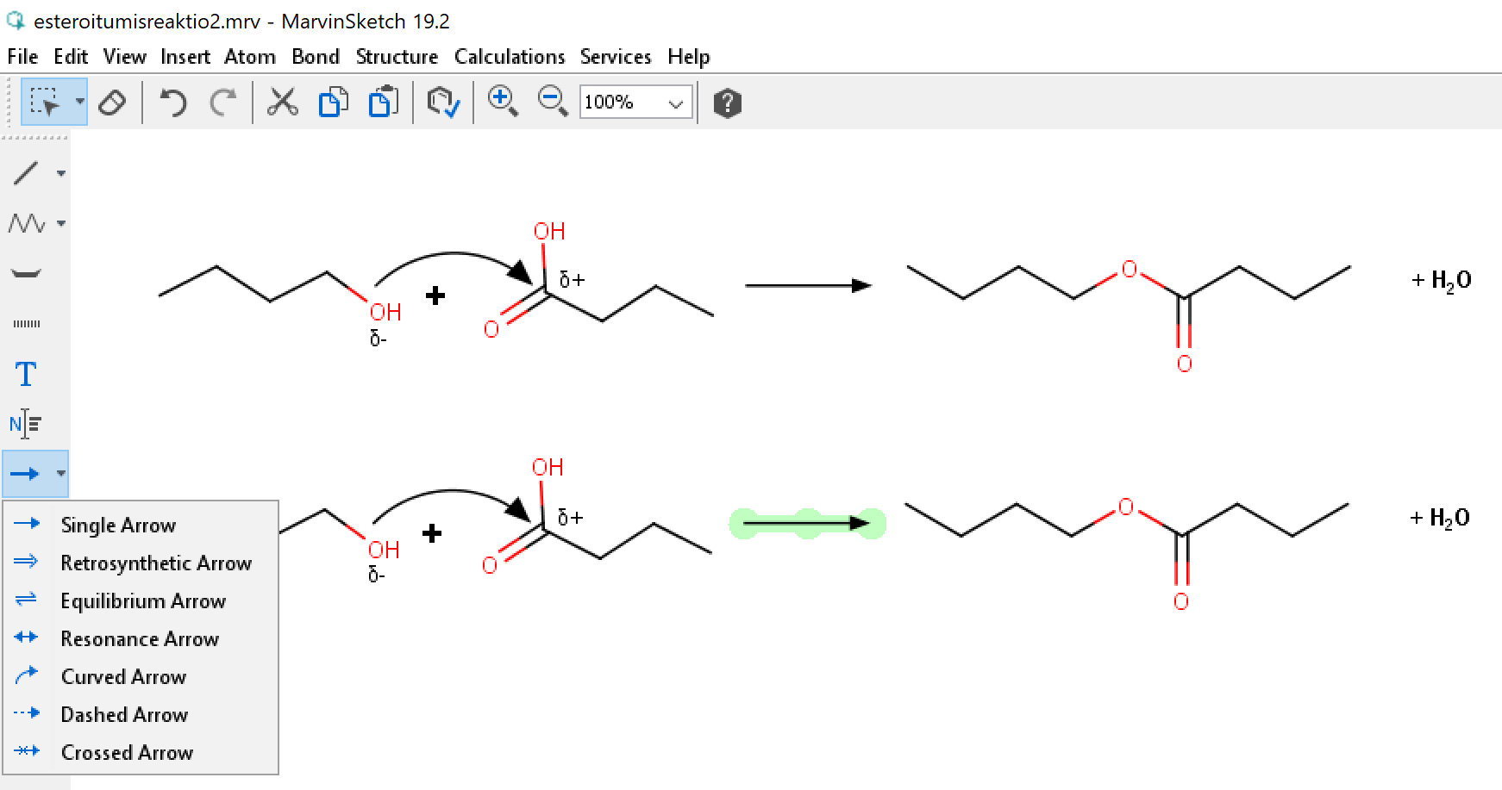Open the Help question mark icon
The height and width of the screenshot is (790, 1502).
(x=727, y=103)
